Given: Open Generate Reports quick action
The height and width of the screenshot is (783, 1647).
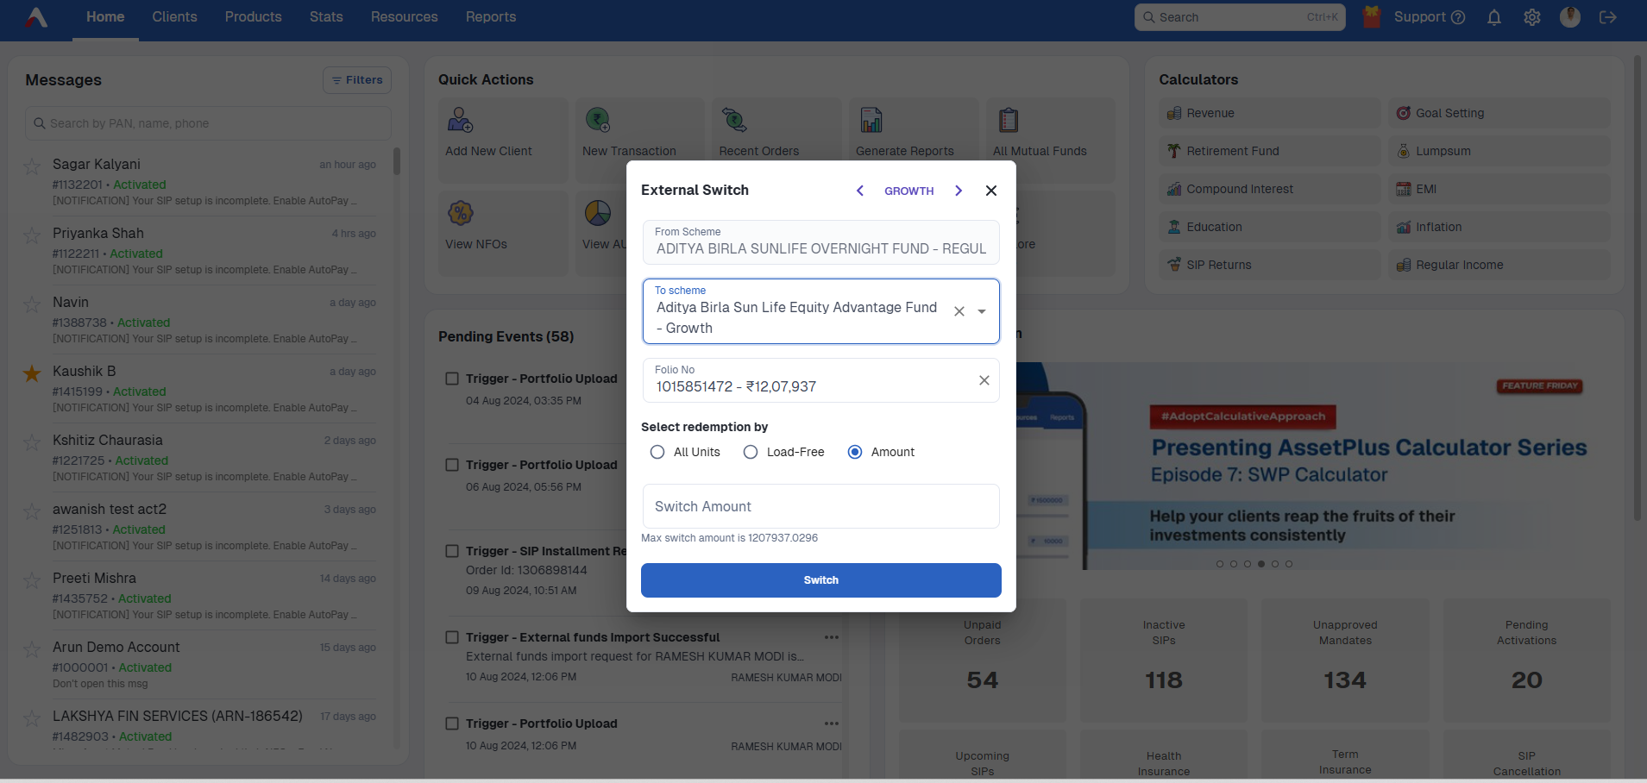Looking at the screenshot, I should 914,141.
